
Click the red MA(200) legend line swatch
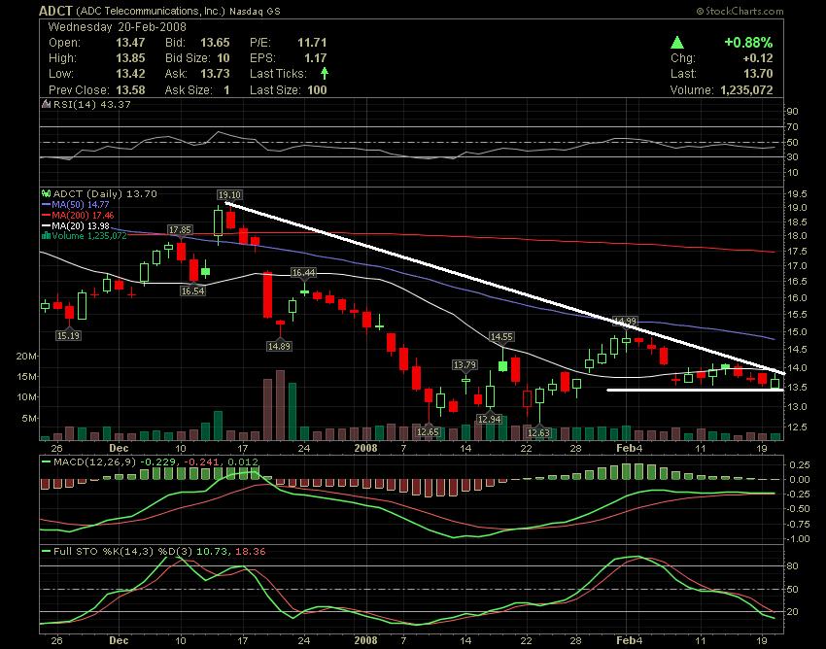click(47, 216)
